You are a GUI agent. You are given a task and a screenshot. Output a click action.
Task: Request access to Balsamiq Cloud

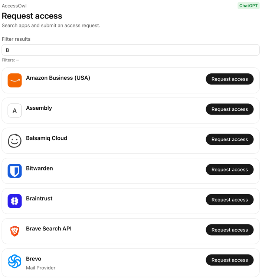point(229,139)
